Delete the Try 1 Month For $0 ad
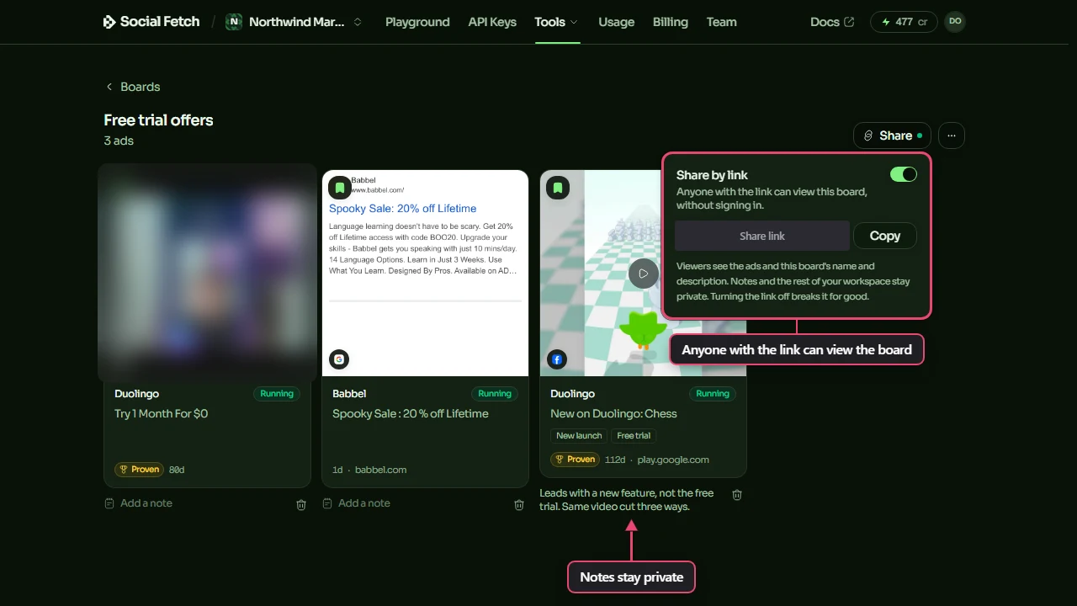 [x=301, y=505]
